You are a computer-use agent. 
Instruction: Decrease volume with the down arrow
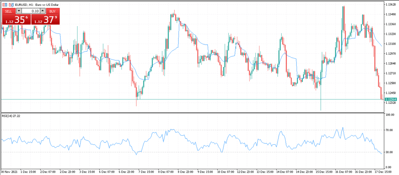click(19, 11)
